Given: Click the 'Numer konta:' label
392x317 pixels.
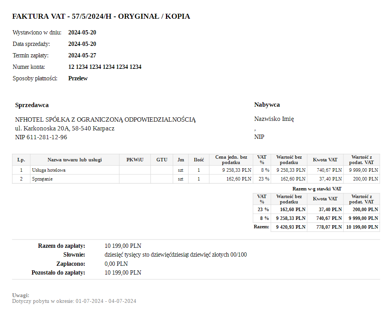Looking at the screenshot, I should 29,67.
